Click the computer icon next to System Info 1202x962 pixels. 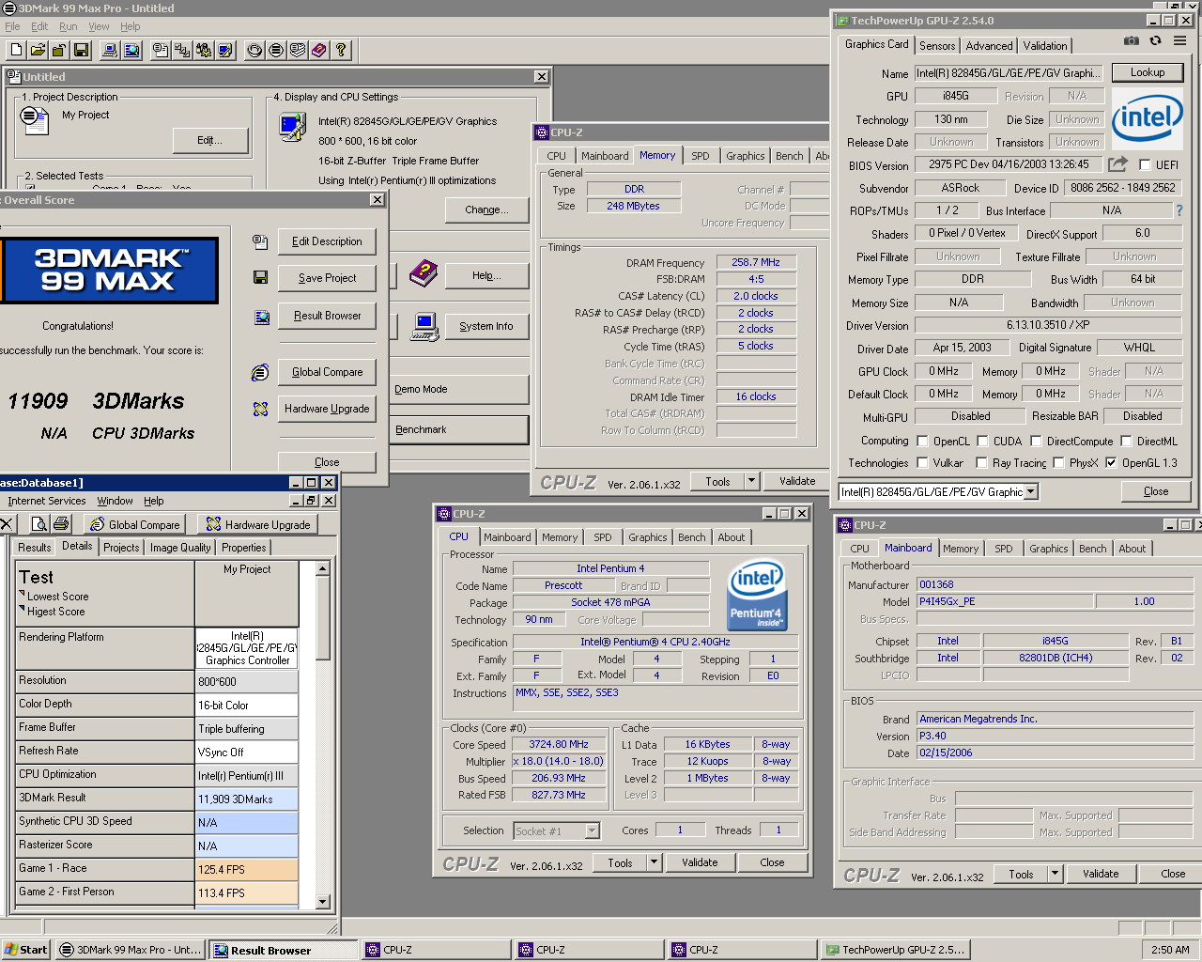point(424,326)
